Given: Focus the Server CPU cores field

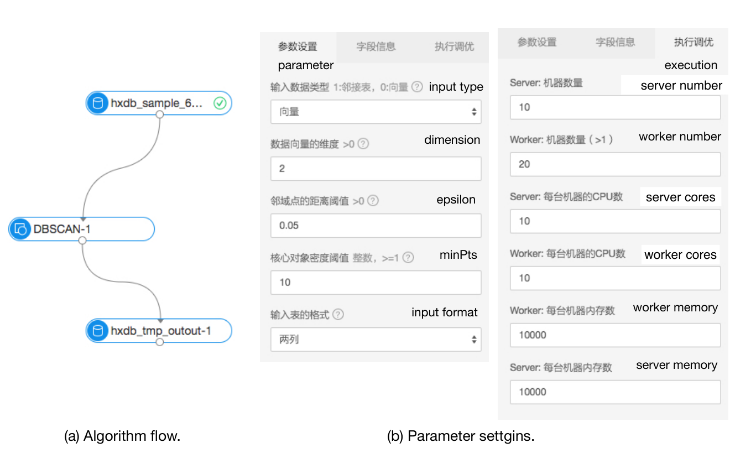Looking at the screenshot, I should click(615, 221).
